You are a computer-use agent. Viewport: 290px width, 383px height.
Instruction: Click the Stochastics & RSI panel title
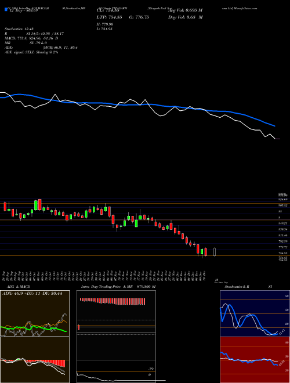(x=248, y=287)
